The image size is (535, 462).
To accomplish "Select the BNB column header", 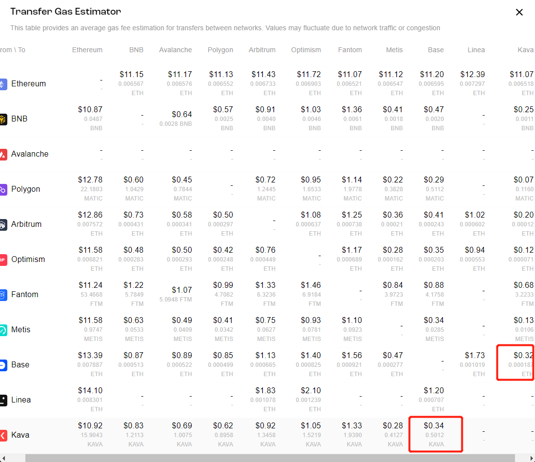I will (x=136, y=50).
